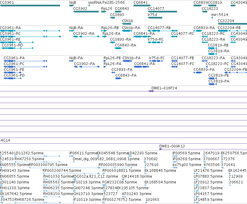Select the DME1-009K12 BAC label
This screenshot has width=247, height=204.
point(172,146)
